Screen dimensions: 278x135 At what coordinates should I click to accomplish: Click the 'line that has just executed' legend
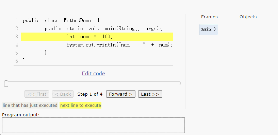coord(30,105)
